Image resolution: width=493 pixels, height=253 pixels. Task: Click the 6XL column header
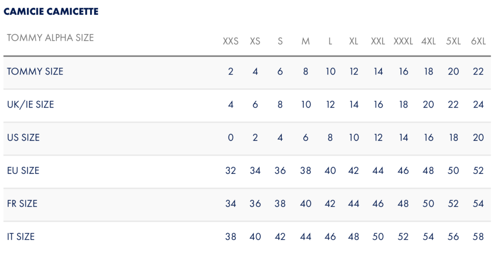478,41
